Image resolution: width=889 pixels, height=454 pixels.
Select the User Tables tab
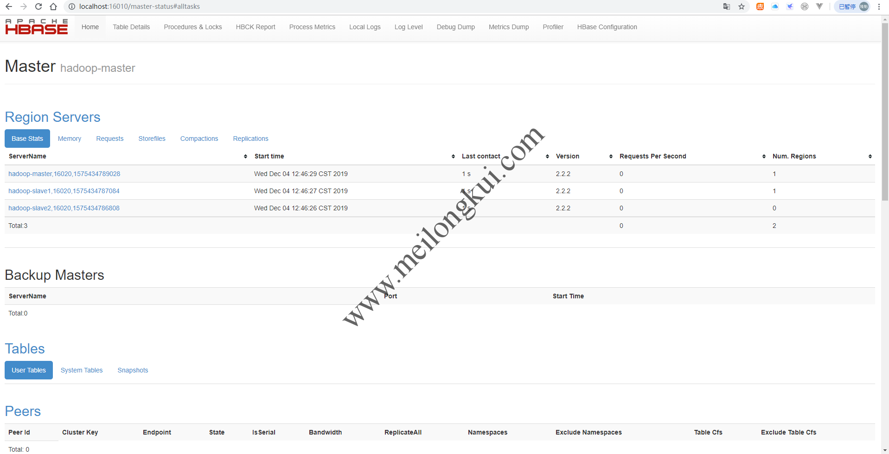coord(29,370)
